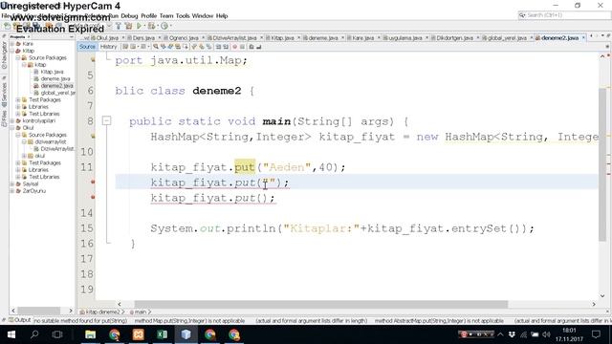
Task: Open the Team menu
Action: tap(166, 16)
